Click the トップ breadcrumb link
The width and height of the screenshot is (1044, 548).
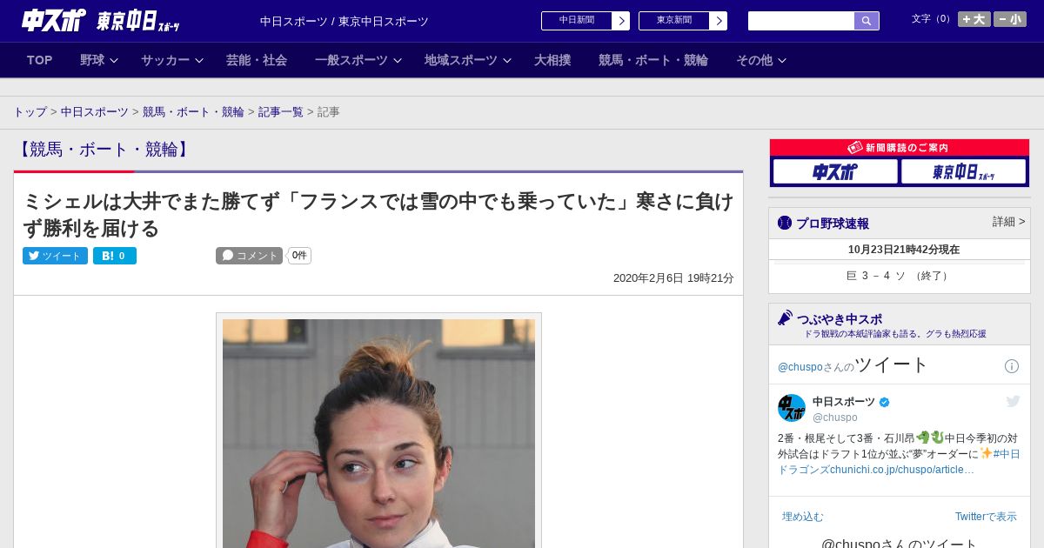(30, 112)
